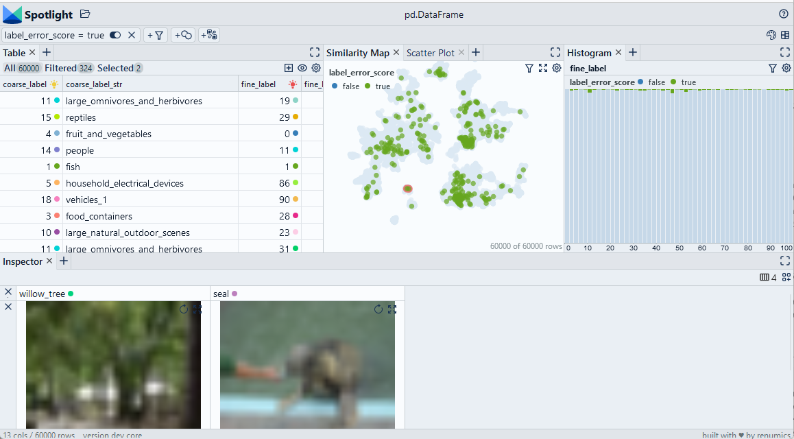This screenshot has height=439, width=794.
Task: Close the Similarity Map tab
Action: pos(396,52)
